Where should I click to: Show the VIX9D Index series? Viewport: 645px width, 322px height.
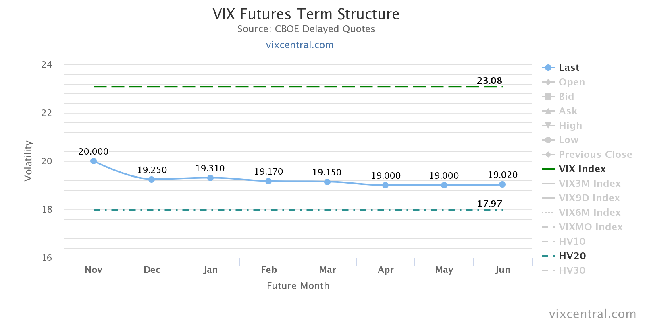(x=589, y=198)
